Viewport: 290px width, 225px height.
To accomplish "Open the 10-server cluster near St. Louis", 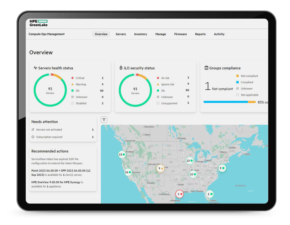I will pos(193,174).
